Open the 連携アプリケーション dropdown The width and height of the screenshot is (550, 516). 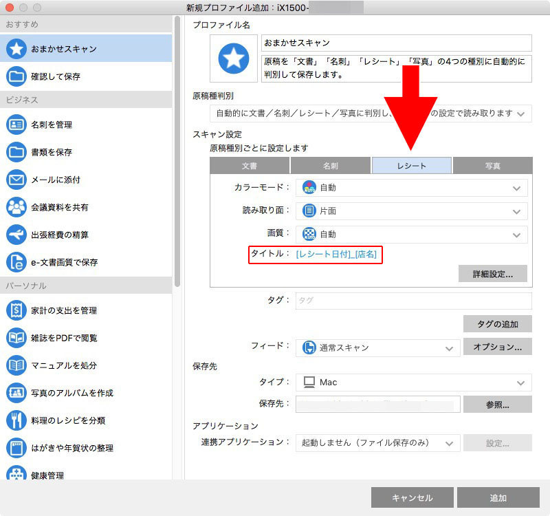[377, 443]
